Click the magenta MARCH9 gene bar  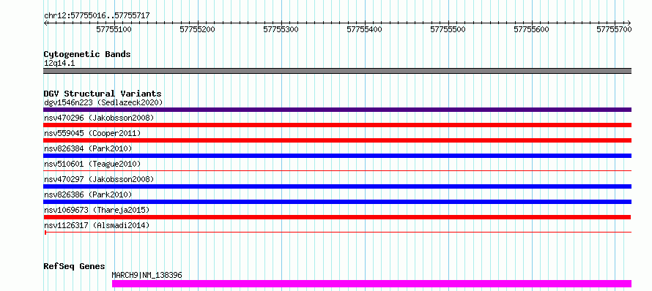(371, 284)
